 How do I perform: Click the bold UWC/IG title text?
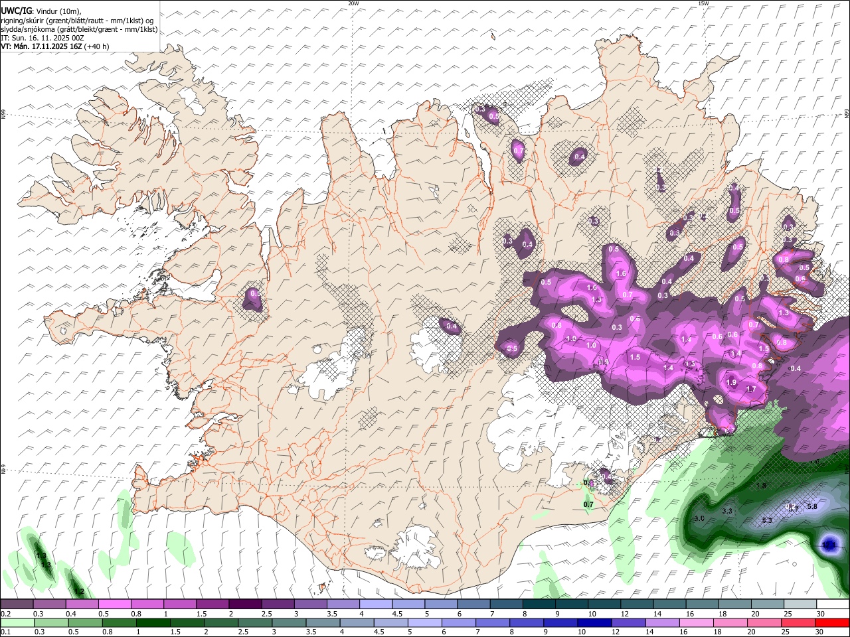click(x=16, y=11)
